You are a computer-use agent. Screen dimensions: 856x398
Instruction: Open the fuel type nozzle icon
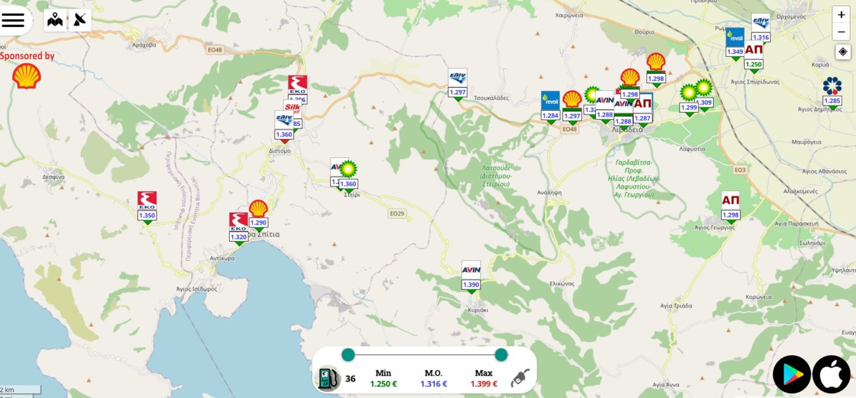(520, 378)
